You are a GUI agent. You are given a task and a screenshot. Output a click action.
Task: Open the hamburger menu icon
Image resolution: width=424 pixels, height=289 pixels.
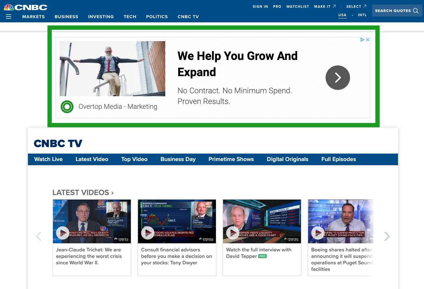tap(9, 17)
